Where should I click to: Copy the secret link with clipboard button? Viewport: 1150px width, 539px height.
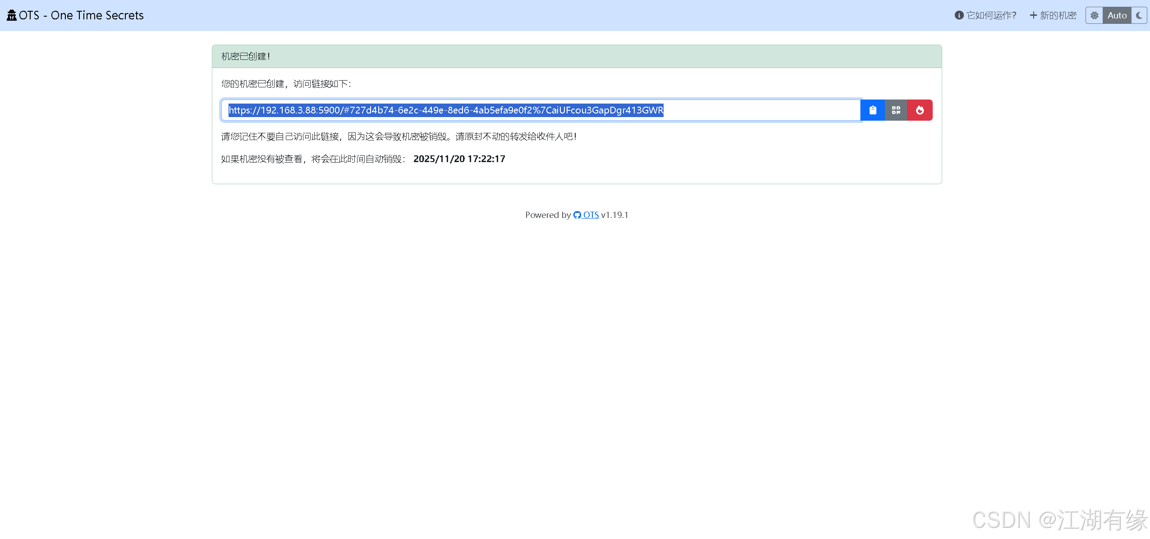click(873, 110)
